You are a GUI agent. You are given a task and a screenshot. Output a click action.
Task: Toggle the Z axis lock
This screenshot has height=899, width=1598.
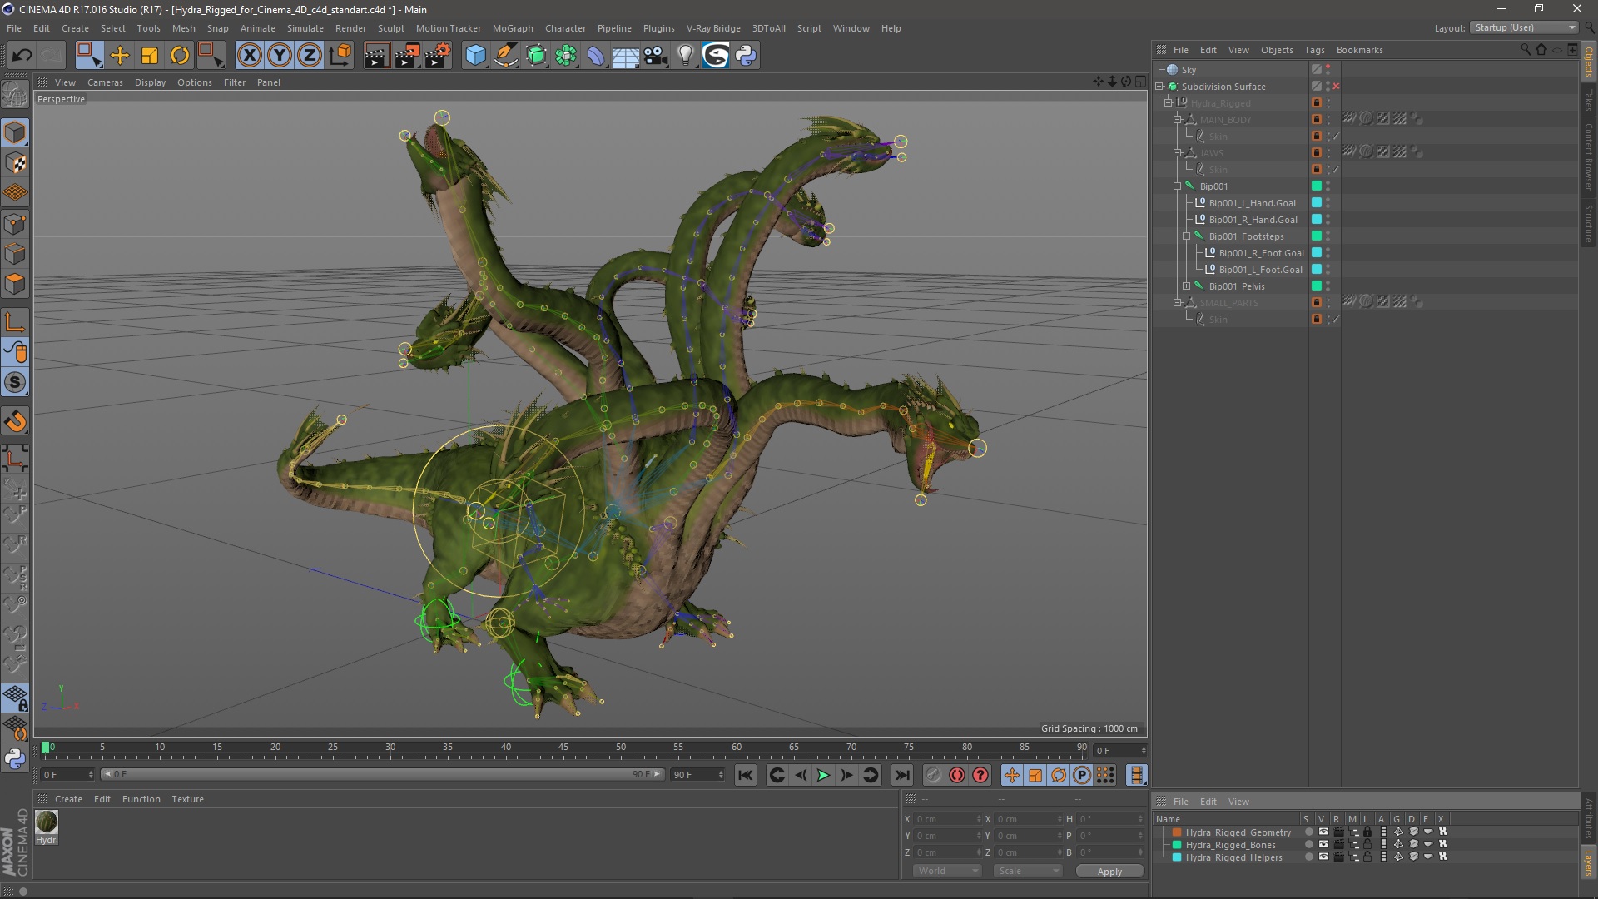[x=310, y=56]
